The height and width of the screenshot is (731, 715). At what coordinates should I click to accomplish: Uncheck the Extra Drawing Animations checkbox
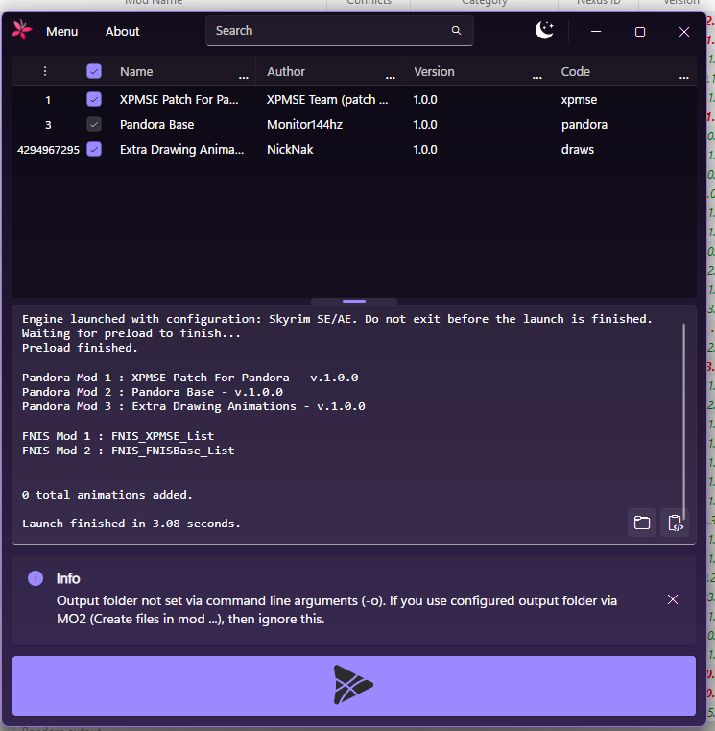click(94, 149)
